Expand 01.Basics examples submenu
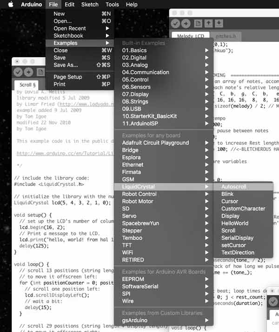 [x=164, y=50]
